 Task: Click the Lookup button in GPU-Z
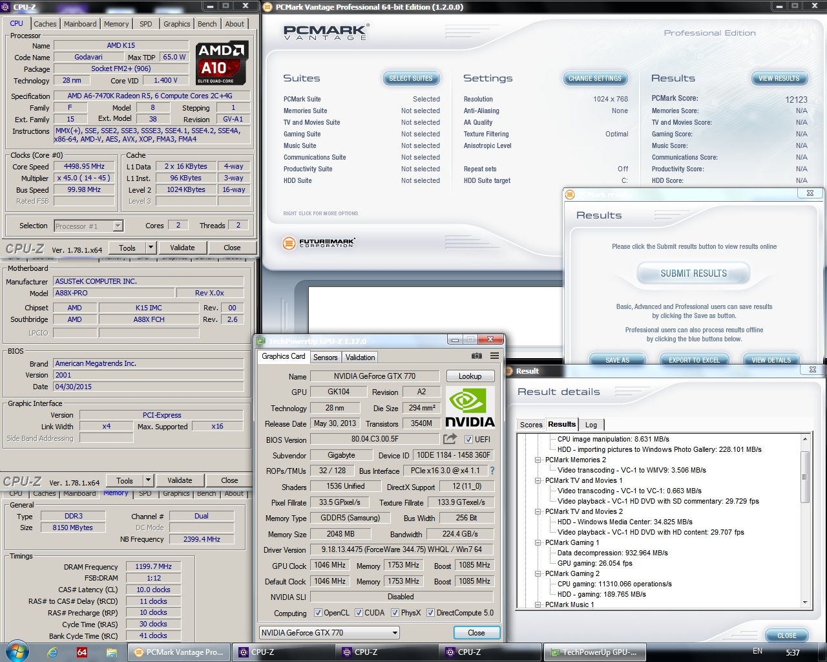pos(470,376)
